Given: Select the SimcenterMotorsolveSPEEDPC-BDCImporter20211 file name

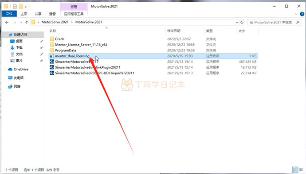Looking at the screenshot, I should (x=94, y=73).
